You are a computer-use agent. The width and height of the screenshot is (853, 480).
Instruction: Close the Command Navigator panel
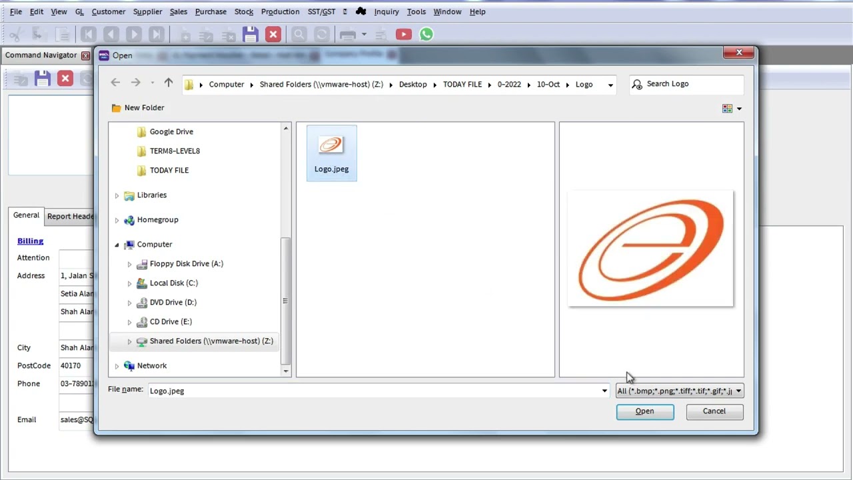85,55
